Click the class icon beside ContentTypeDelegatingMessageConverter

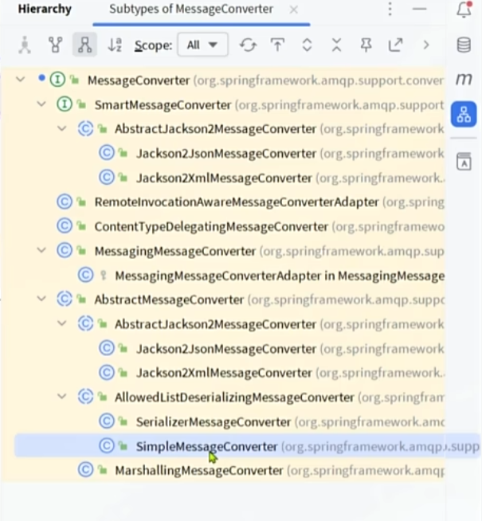point(64,226)
